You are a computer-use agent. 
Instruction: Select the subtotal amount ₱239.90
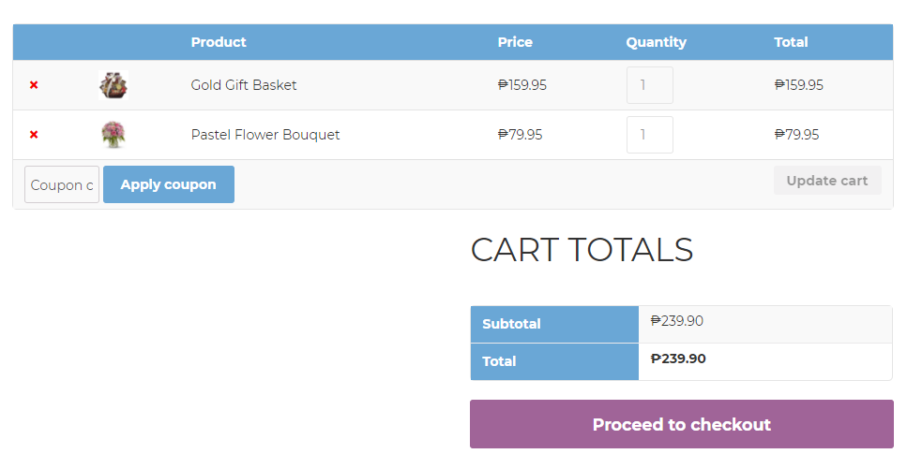click(677, 321)
